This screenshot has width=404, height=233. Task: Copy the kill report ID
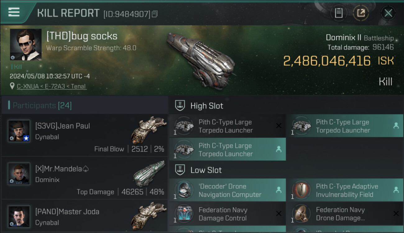click(x=155, y=14)
